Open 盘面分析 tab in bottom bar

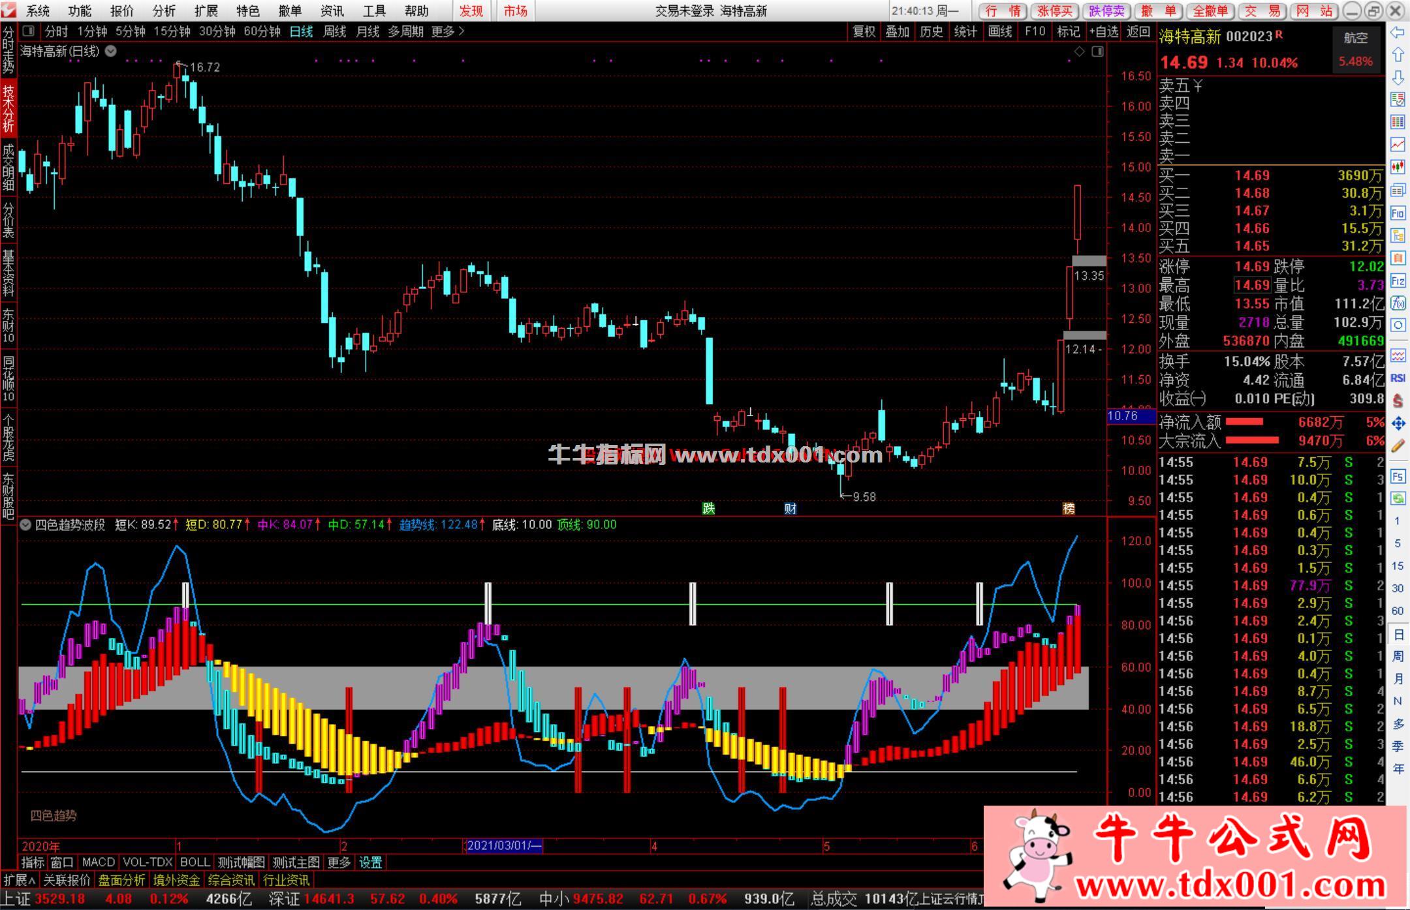pos(122,880)
